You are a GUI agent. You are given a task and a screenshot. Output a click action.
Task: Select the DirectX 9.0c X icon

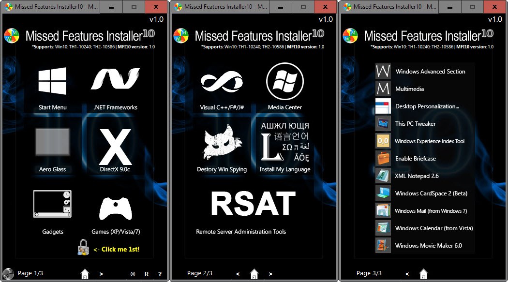tap(115, 147)
